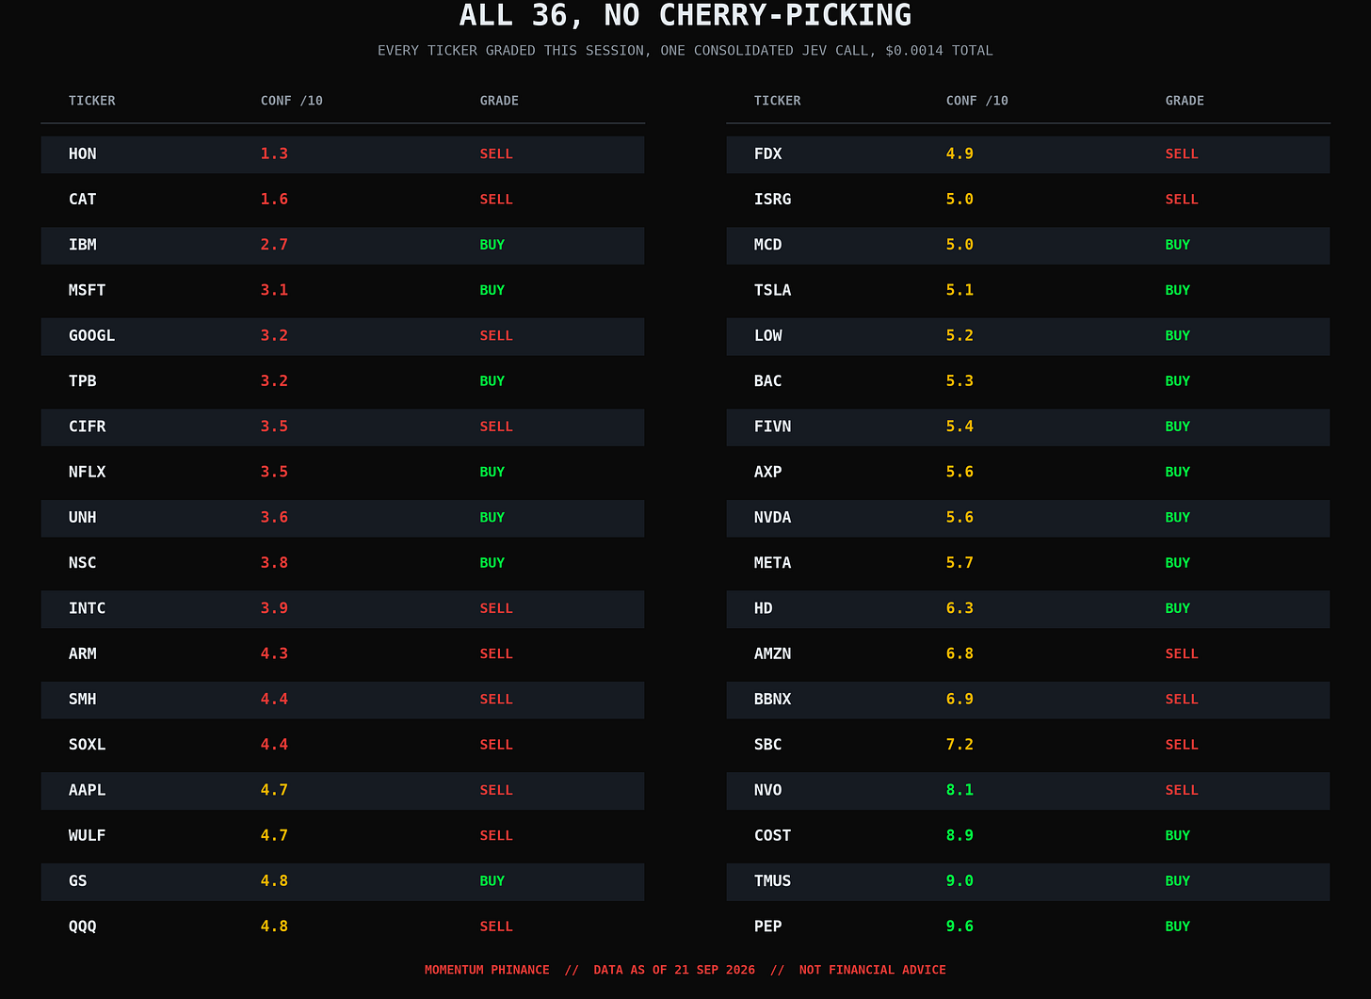This screenshot has height=999, width=1371.
Task: Select the BBNX ticker cell
Action: (x=773, y=699)
